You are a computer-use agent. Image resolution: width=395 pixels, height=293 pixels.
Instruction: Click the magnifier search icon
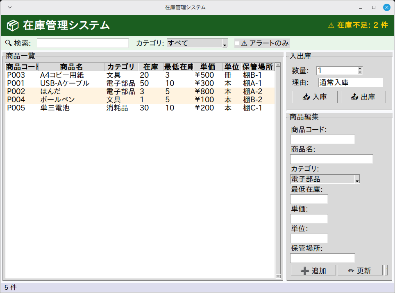click(9, 43)
